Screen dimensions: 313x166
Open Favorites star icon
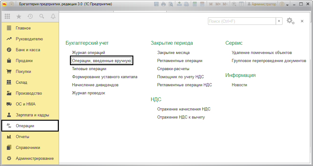[19, 16]
